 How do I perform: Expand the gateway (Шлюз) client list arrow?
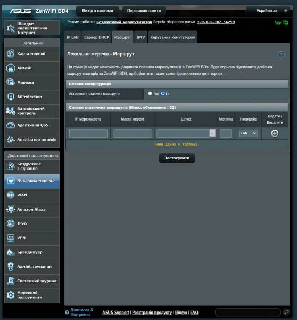(212, 133)
